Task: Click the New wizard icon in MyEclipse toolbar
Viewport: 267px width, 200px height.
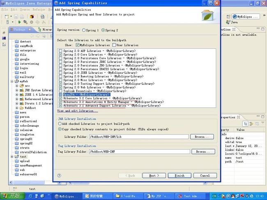Action: (x=7, y=16)
